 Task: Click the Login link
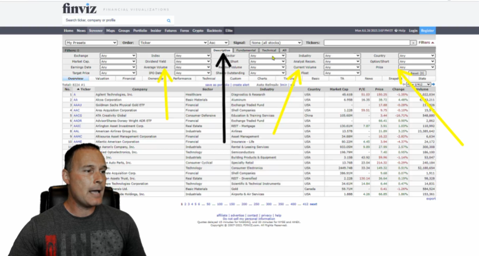coord(413,31)
